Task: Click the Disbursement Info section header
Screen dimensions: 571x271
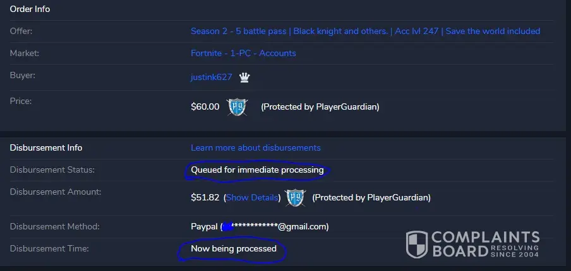Action: point(45,147)
